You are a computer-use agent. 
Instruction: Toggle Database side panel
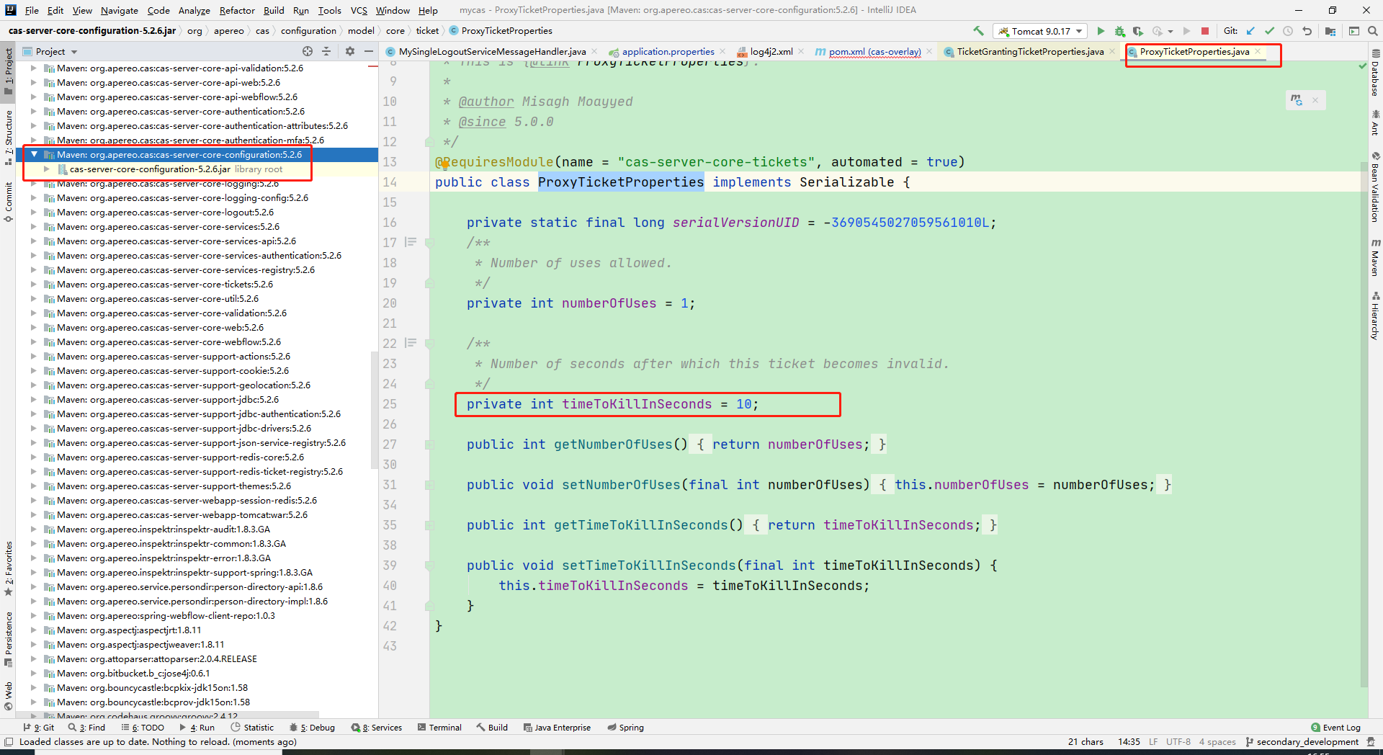point(1375,73)
